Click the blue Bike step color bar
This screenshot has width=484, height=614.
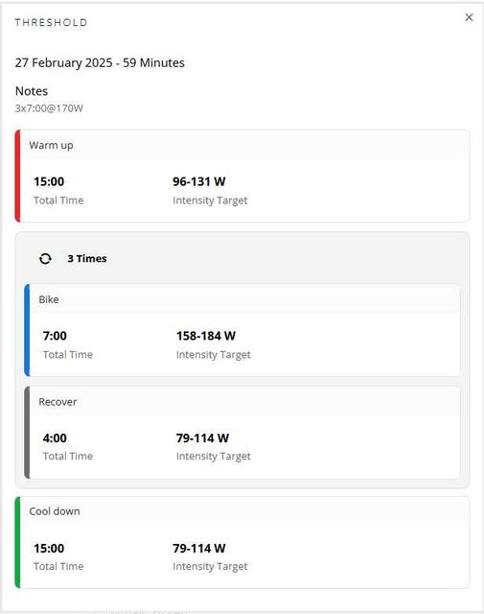pos(27,330)
